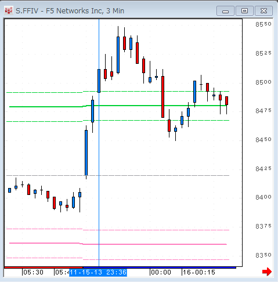Viewport: 278px width, 282px height.
Task: Click the tall blue breakout candle above gray line
Action: 86,153
